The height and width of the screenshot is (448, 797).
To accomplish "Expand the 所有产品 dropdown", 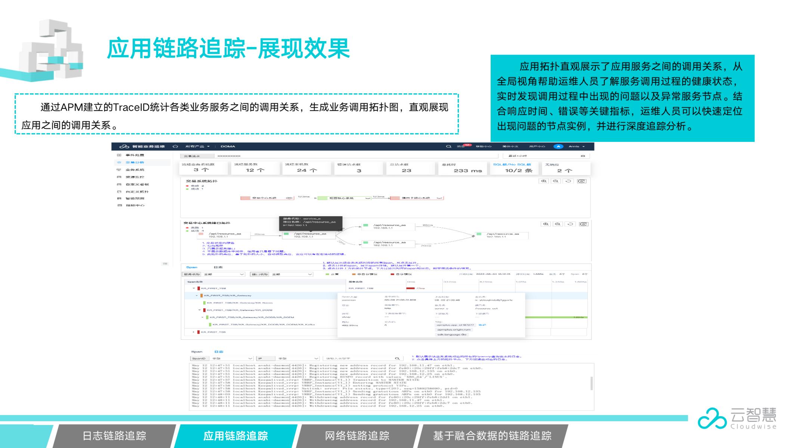I will pos(197,146).
